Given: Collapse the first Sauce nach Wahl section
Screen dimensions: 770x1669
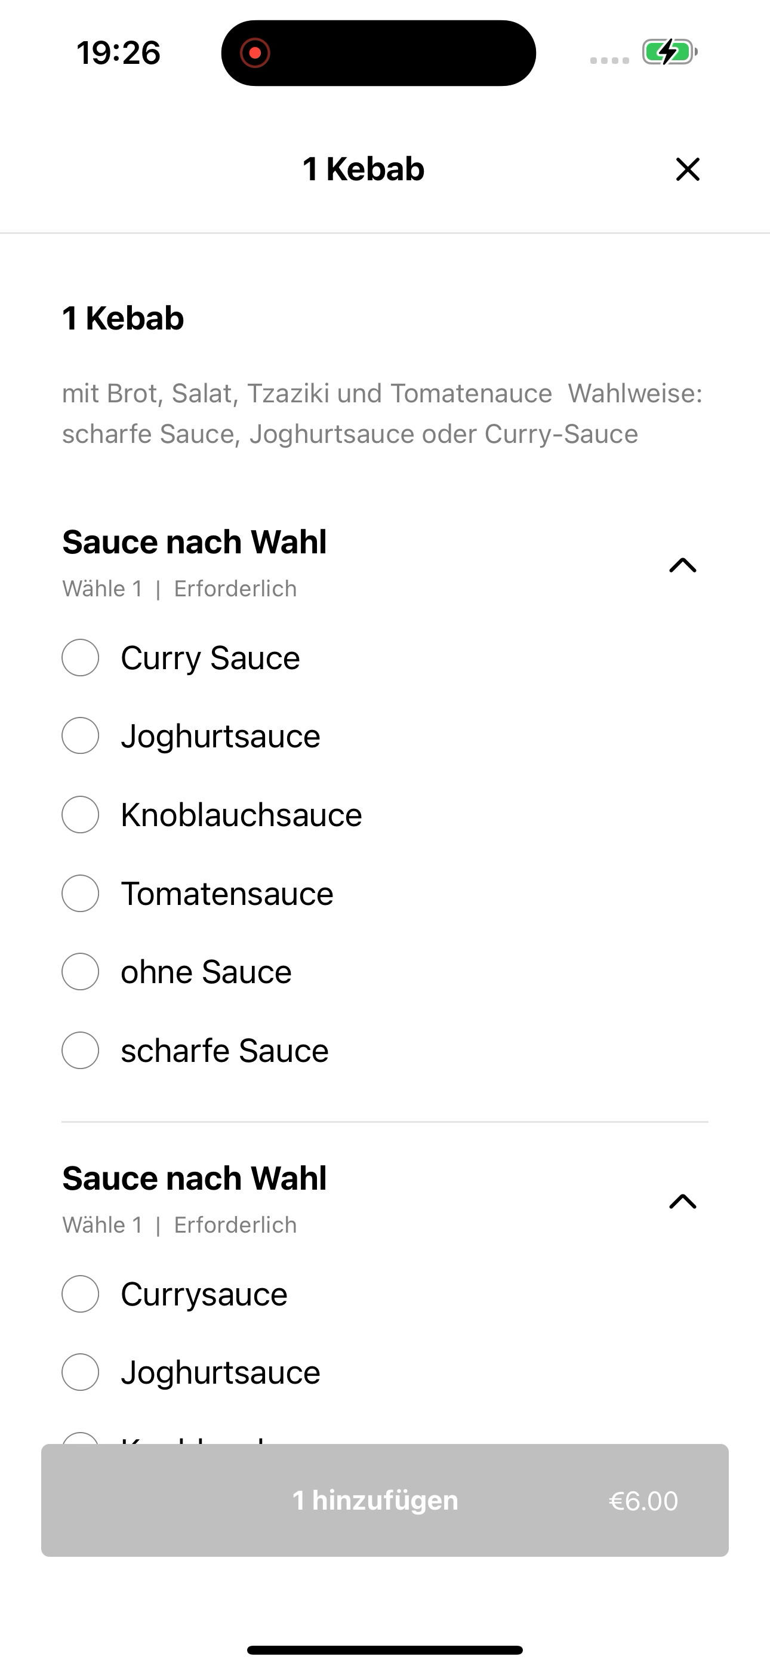Looking at the screenshot, I should coord(682,566).
